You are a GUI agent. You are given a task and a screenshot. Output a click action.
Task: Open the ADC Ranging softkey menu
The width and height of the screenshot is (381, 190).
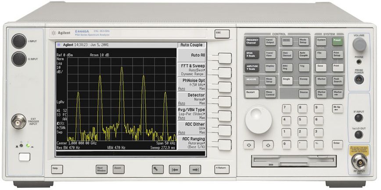(224, 145)
